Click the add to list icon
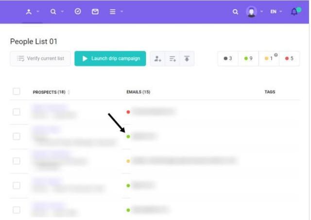The width and height of the screenshot is (311, 220). [173, 59]
